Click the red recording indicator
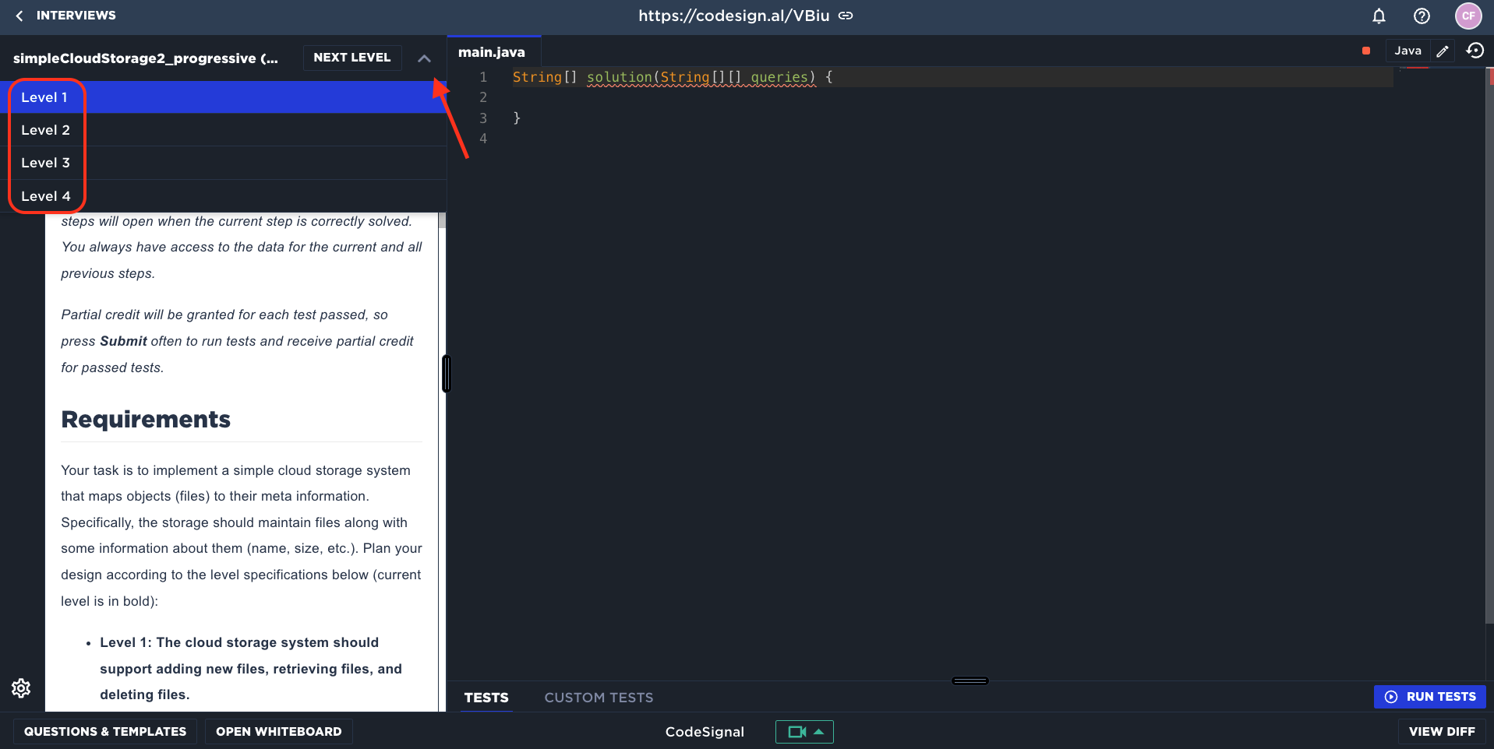 tap(1366, 51)
